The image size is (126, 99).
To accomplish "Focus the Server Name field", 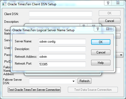I will 62,42.
